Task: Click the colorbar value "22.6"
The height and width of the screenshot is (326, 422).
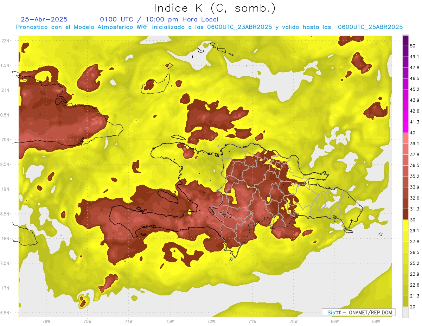Action: pos(414,285)
